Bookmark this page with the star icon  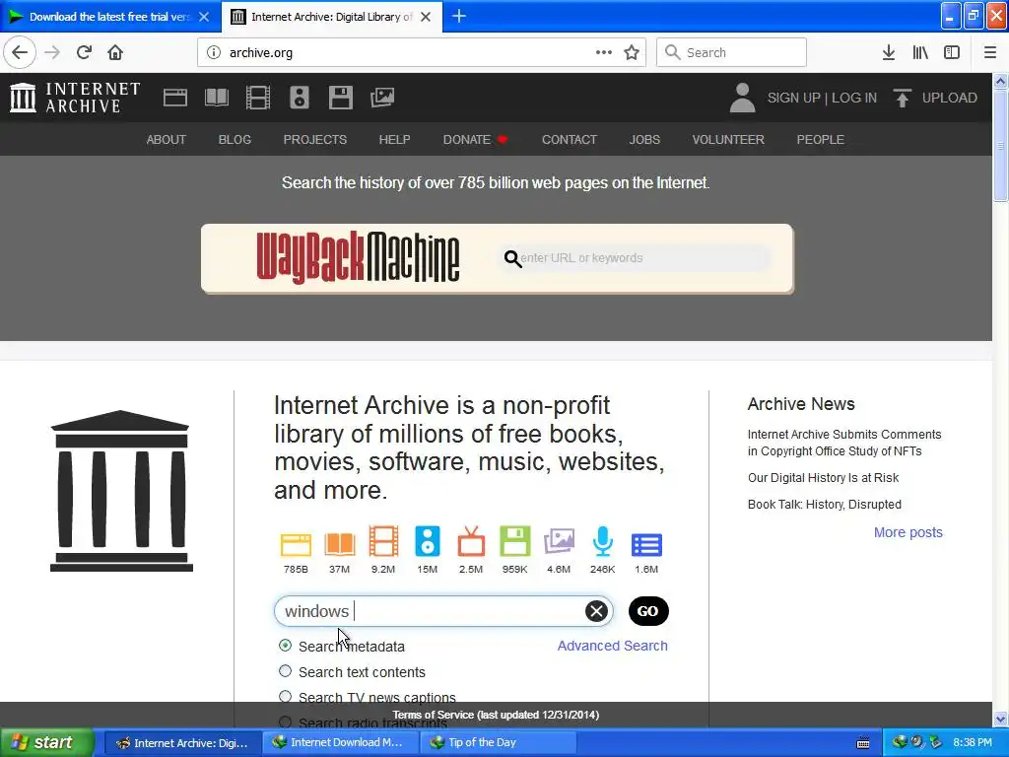point(632,52)
